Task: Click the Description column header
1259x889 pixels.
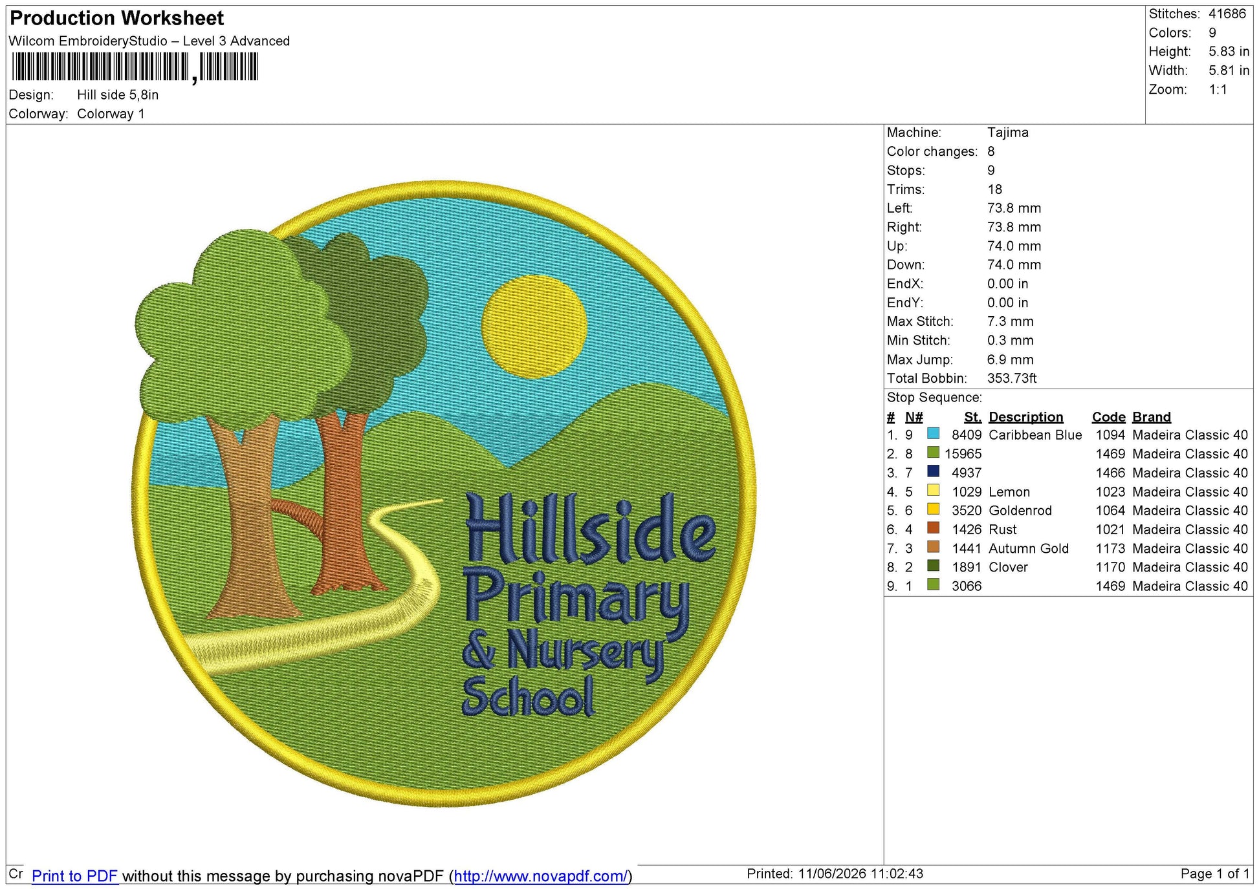Action: 1026,417
